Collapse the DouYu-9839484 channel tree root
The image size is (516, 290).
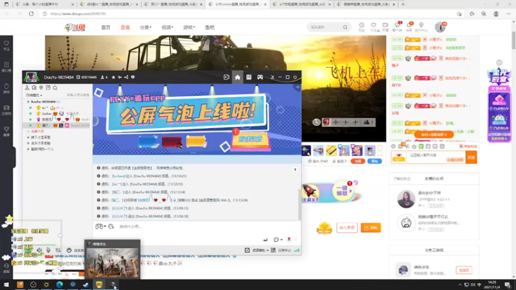tap(28, 102)
